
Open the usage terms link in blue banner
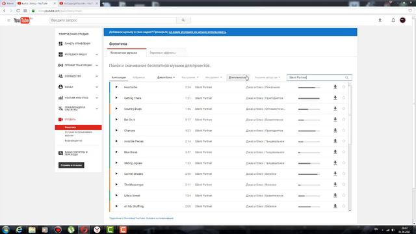(198, 32)
